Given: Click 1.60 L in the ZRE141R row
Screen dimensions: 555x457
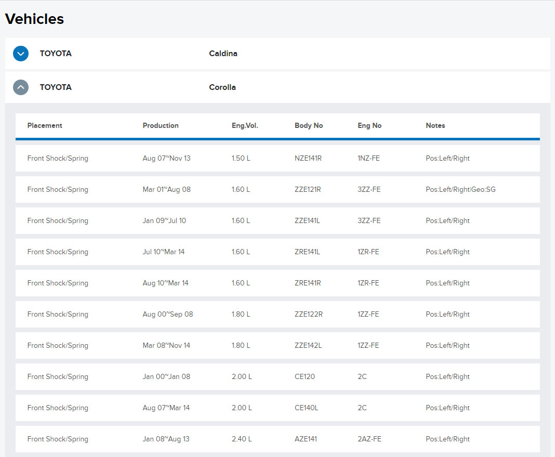Looking at the screenshot, I should (241, 283).
